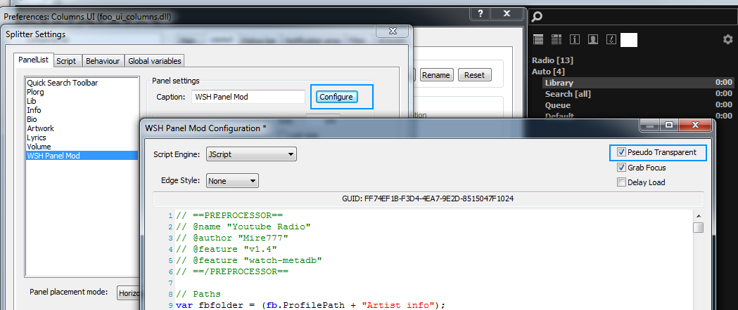Screen dimensions: 738x310
Task: Enable the Delay Load checkbox
Action: point(621,182)
